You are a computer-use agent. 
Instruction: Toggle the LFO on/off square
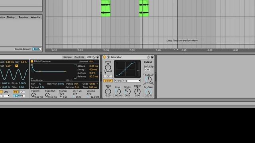click(x=1, y=92)
